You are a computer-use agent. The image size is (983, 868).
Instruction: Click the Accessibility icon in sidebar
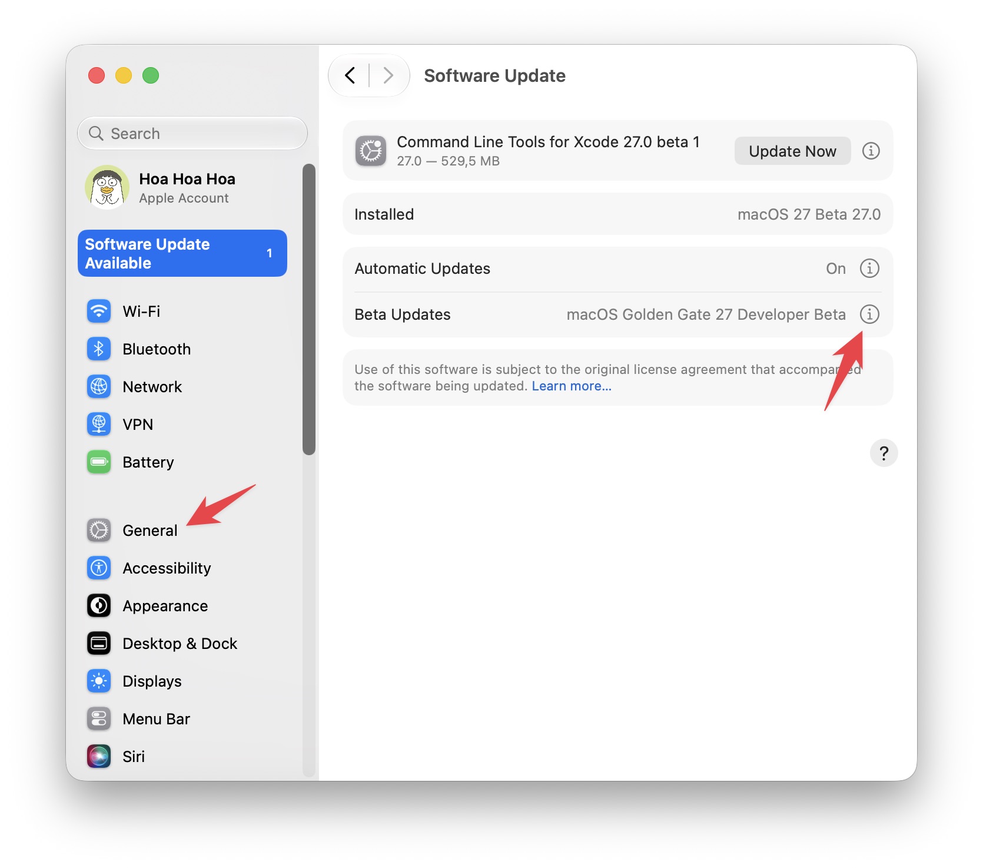point(99,568)
